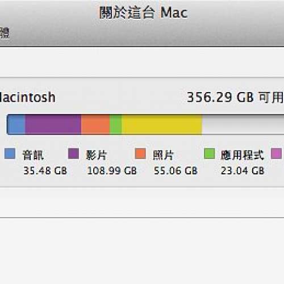Image resolution: width=284 pixels, height=284 pixels.
Task: Click the 音訊 label text
Action: [x=33, y=155]
